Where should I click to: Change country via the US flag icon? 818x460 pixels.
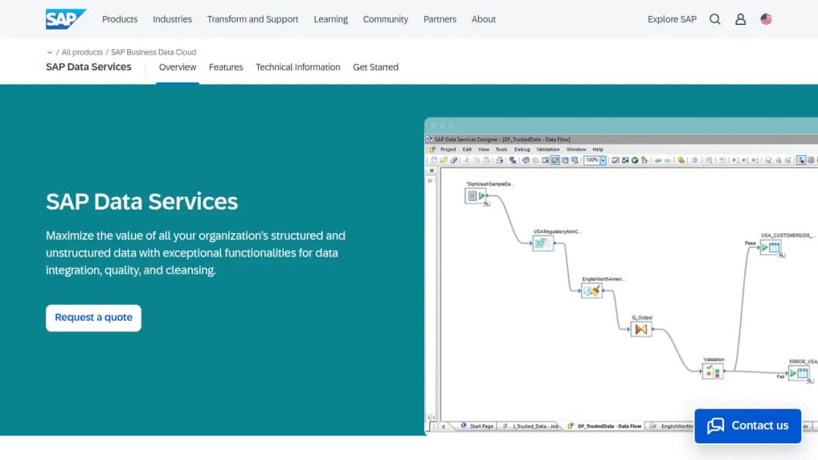click(766, 19)
